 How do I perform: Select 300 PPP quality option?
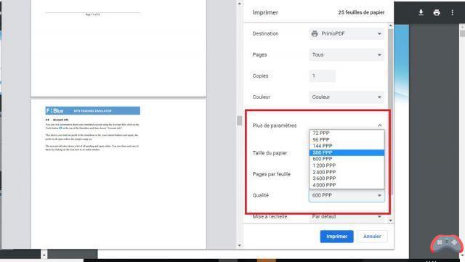point(347,152)
